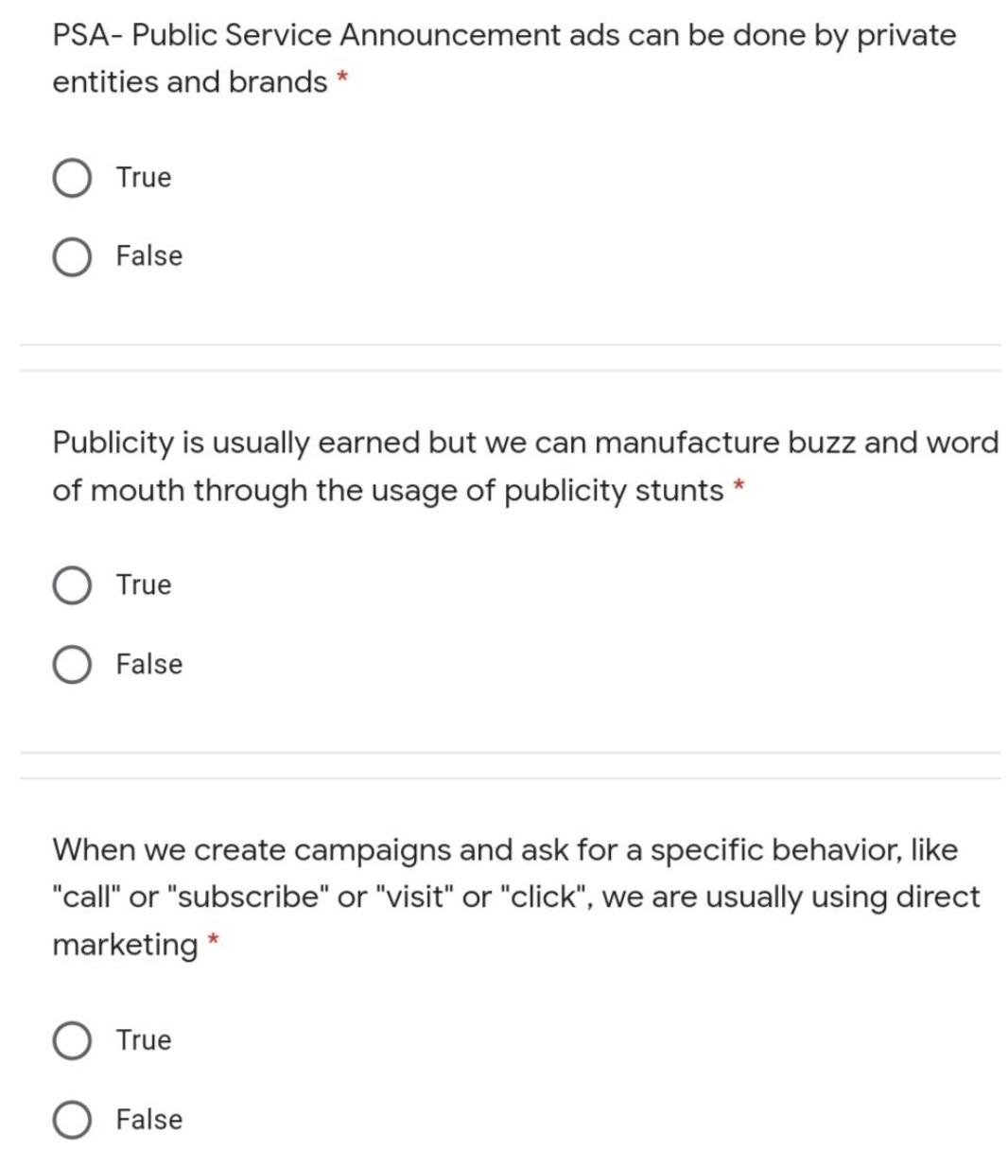Select False for the PSA question
Viewport: 1008px width, 1150px height.
[x=72, y=254]
